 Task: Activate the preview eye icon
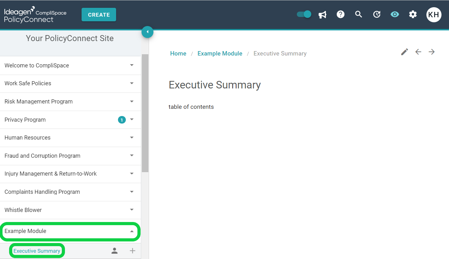tap(395, 14)
